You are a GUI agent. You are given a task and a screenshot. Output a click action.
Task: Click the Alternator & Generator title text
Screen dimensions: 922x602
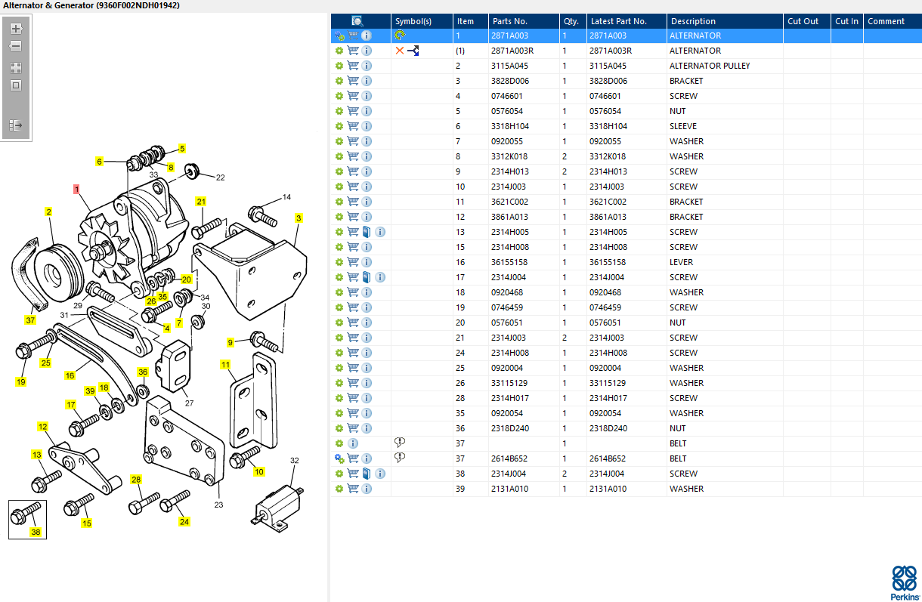point(91,5)
